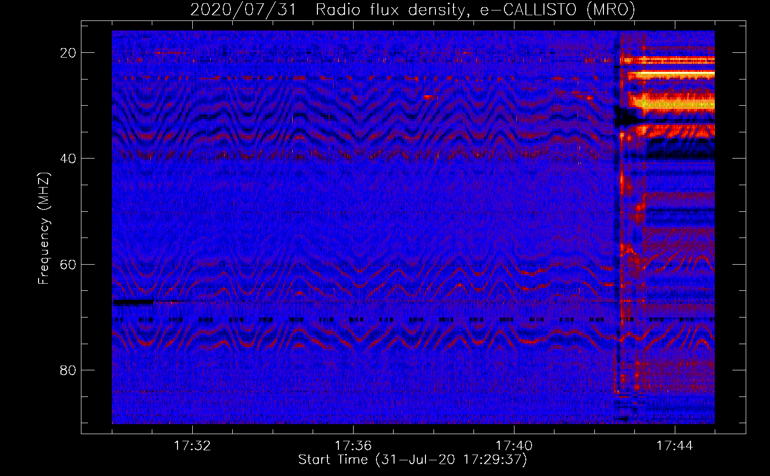Click the 17:40 time tick label
The image size is (770, 476).
(514, 446)
